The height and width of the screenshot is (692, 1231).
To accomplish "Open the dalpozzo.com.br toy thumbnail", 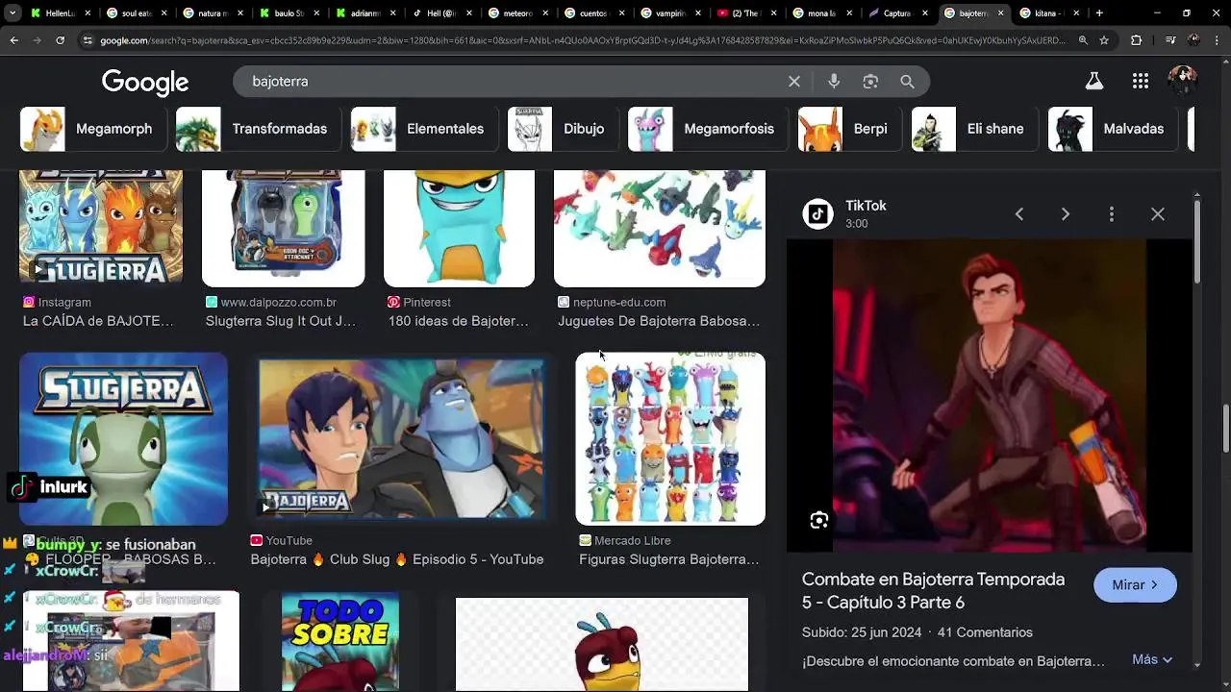I will (284, 229).
